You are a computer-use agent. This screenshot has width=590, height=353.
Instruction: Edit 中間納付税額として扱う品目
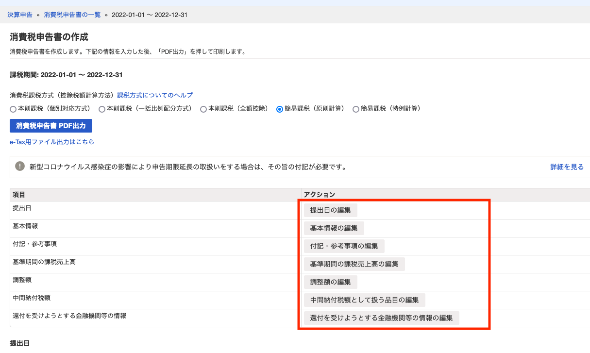[365, 300]
